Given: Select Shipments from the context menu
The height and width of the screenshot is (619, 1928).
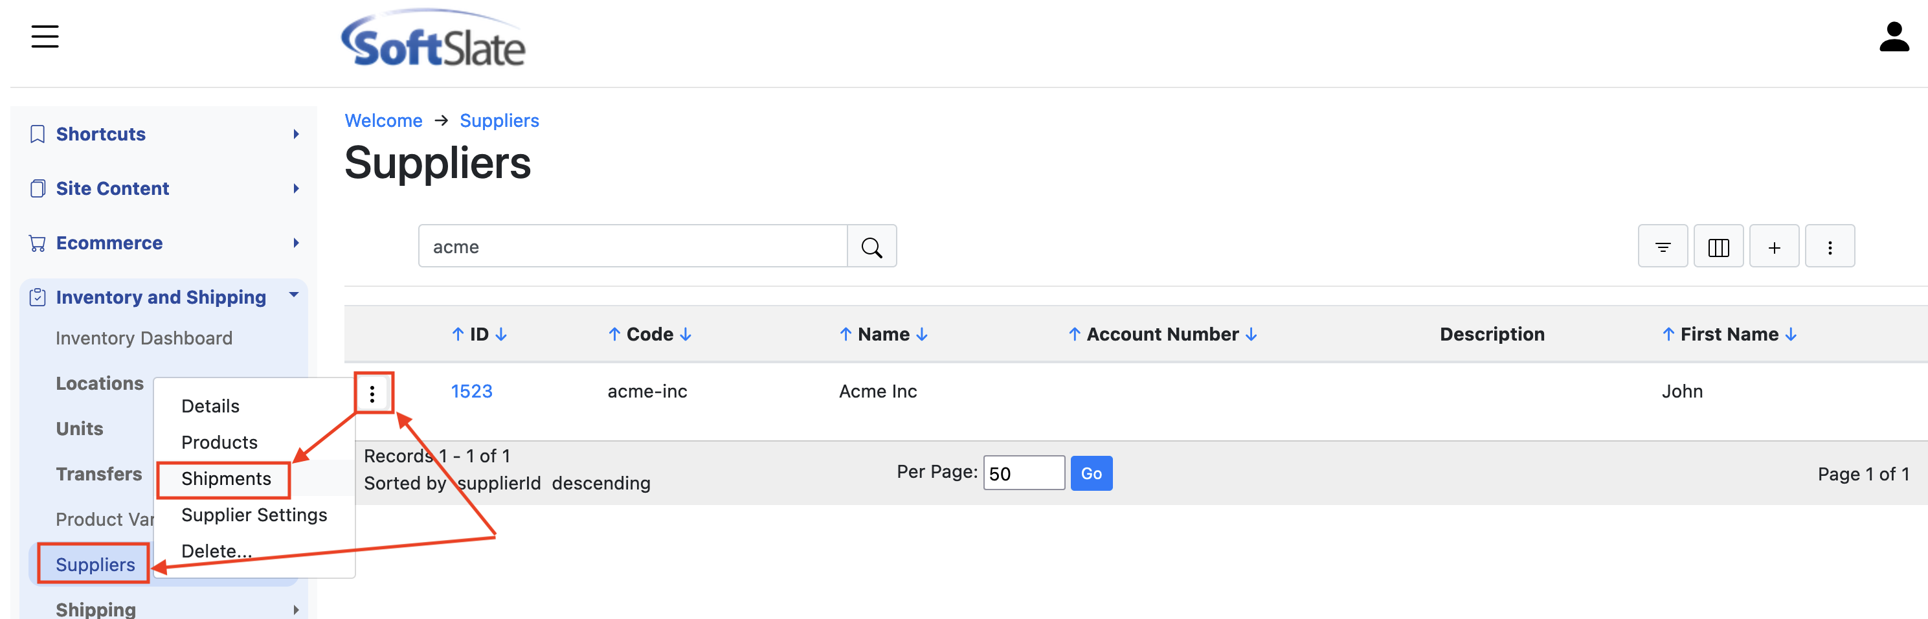Looking at the screenshot, I should pos(226,478).
